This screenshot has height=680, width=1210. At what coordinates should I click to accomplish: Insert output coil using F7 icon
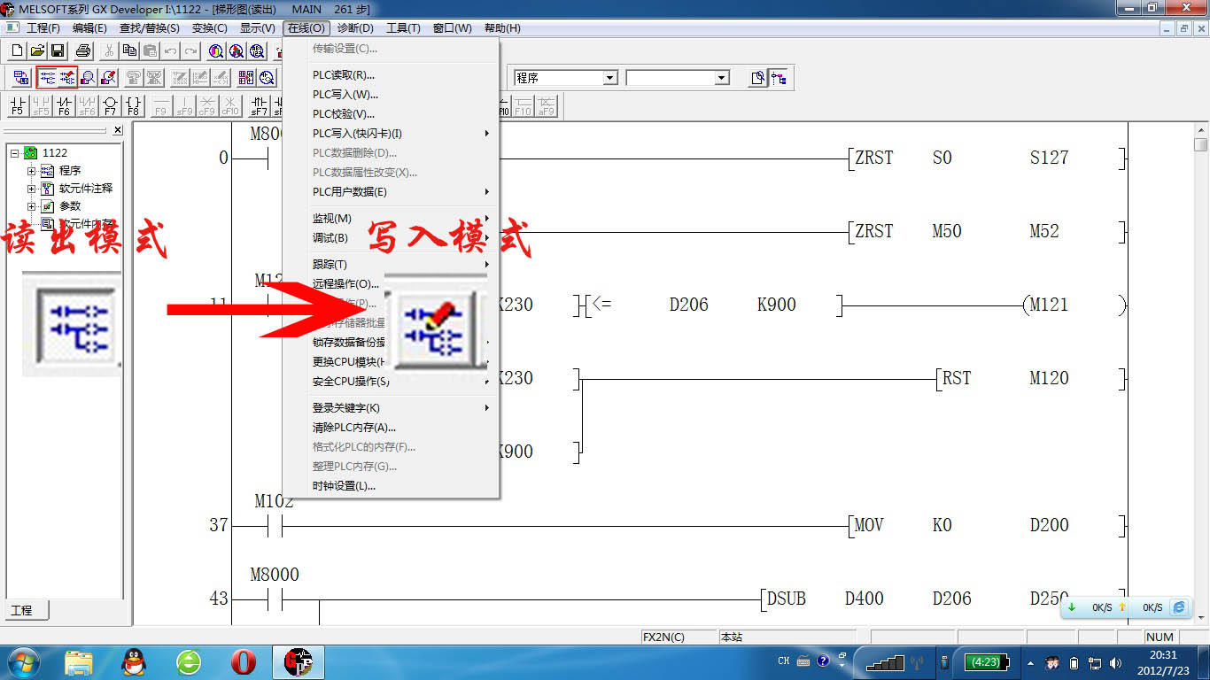(110, 106)
